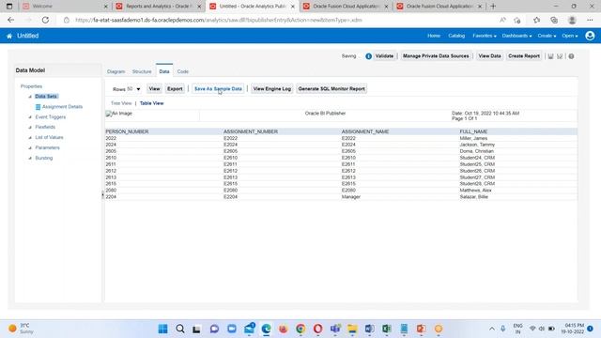Open the help question mark icon
Image resolution: width=601 pixels, height=338 pixels.
pyautogui.click(x=571, y=56)
